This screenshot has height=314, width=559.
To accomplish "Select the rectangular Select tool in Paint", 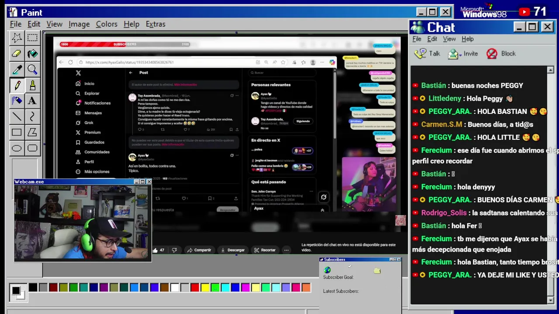I will click(32, 38).
